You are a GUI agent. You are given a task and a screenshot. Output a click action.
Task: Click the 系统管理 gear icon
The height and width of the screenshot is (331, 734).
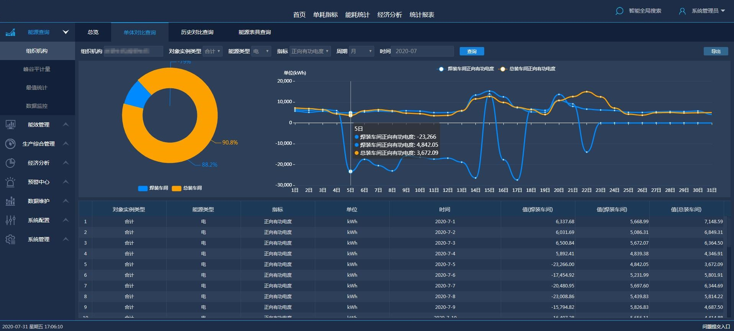pyautogui.click(x=10, y=239)
